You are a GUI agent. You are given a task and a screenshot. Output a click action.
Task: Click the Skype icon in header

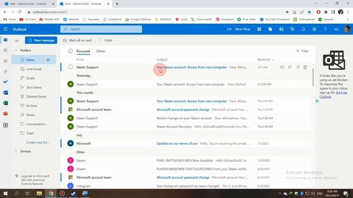pos(270,29)
